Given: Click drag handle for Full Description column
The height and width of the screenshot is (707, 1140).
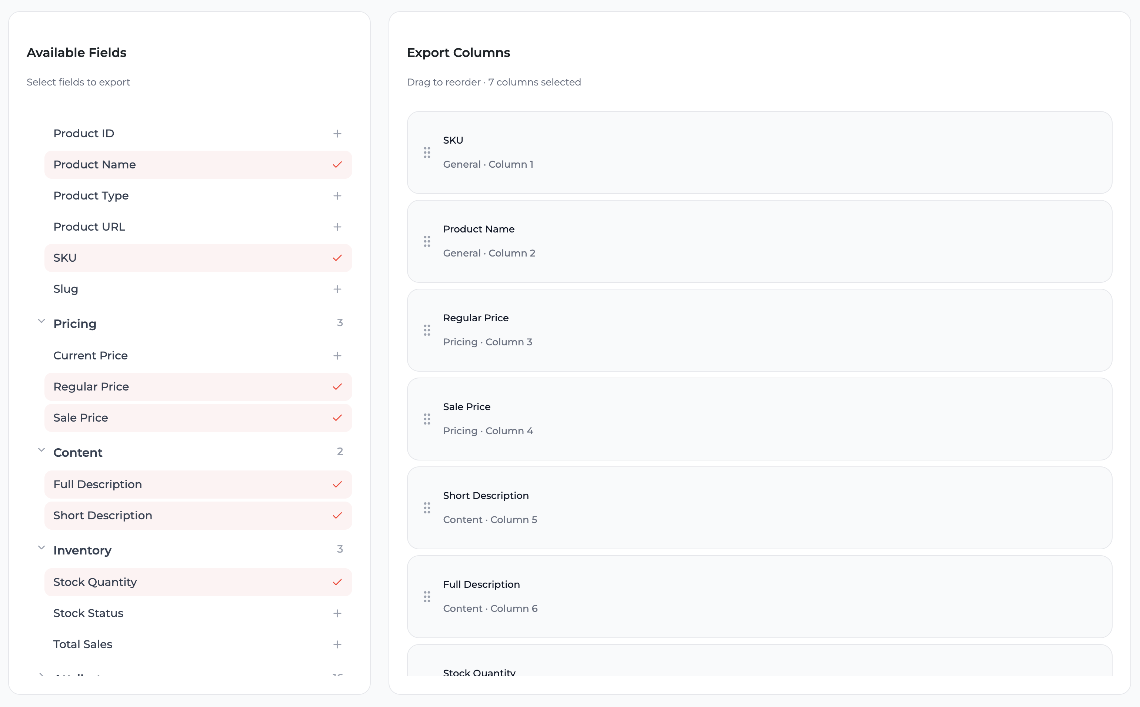Looking at the screenshot, I should tap(427, 597).
